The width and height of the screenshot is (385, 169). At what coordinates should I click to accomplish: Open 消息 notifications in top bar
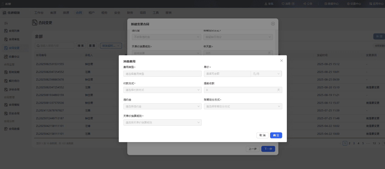click(x=288, y=4)
